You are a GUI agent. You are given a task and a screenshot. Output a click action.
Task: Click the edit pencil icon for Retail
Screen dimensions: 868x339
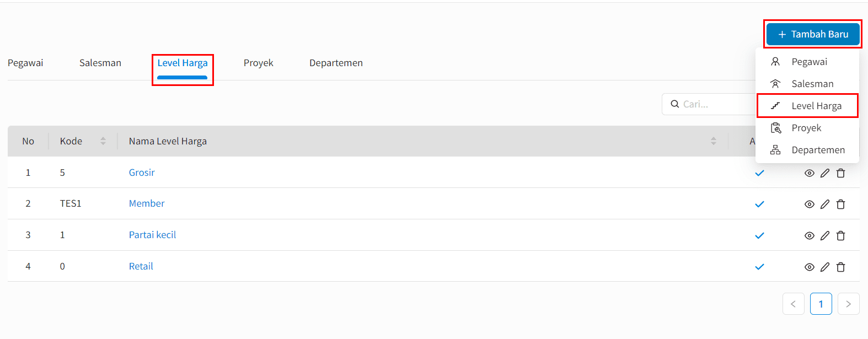click(x=825, y=267)
